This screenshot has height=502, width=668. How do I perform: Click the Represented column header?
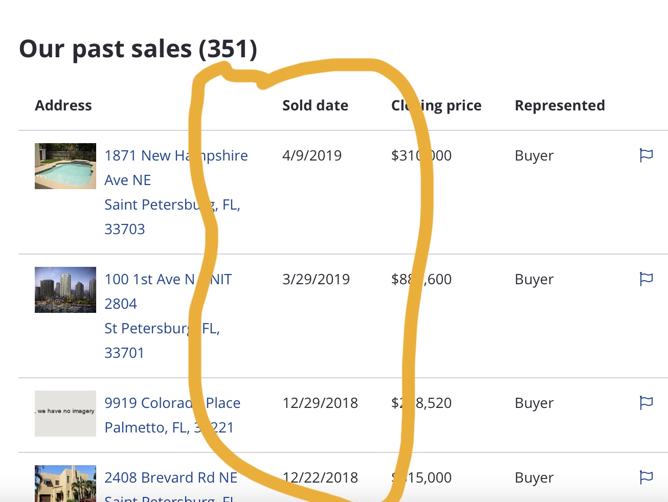coord(560,106)
